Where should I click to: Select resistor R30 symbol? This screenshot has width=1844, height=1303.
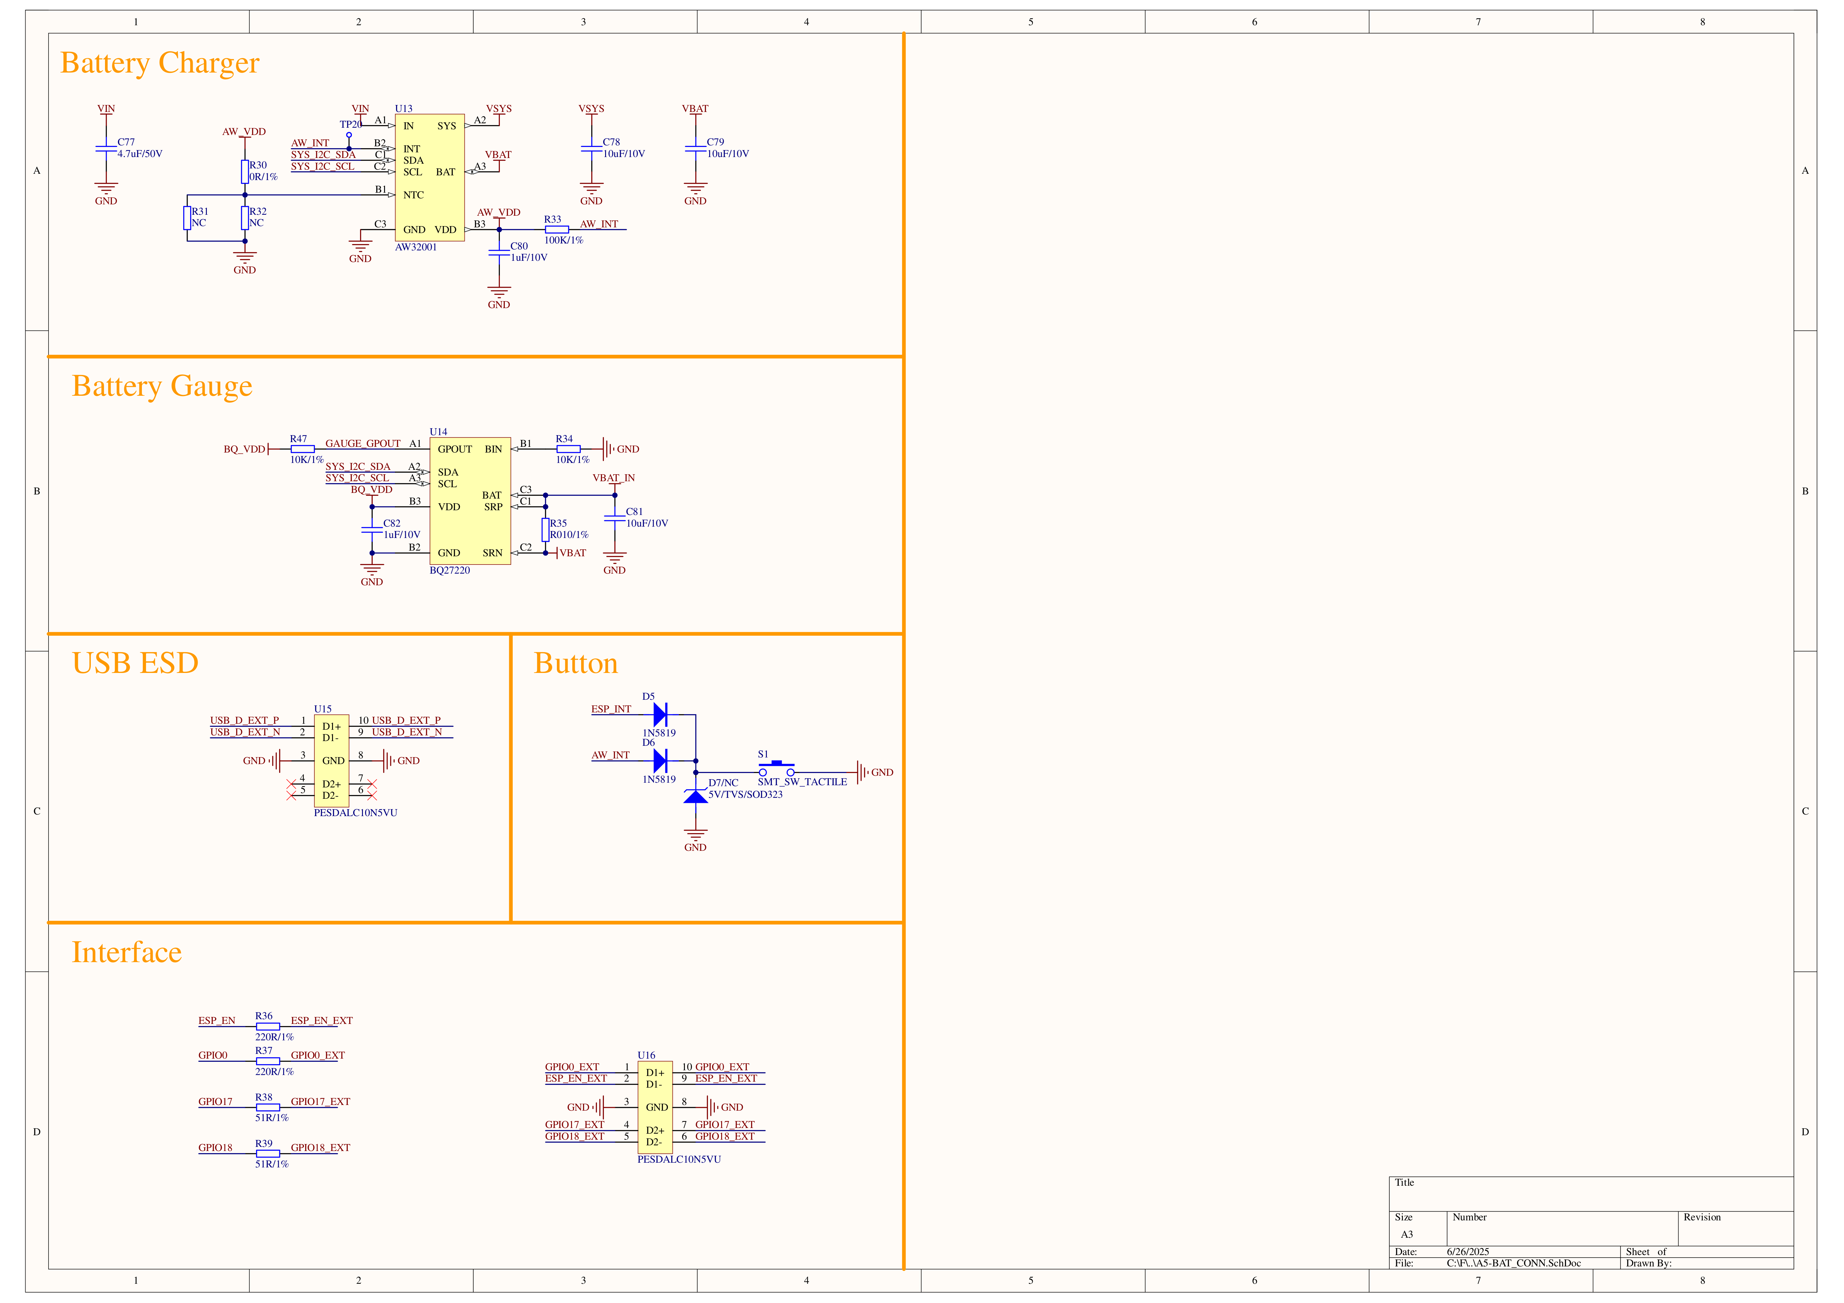(x=245, y=172)
